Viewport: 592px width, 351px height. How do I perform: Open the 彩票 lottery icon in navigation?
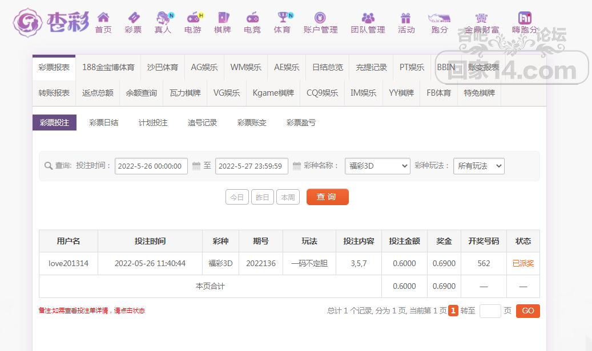pyautogui.click(x=133, y=18)
